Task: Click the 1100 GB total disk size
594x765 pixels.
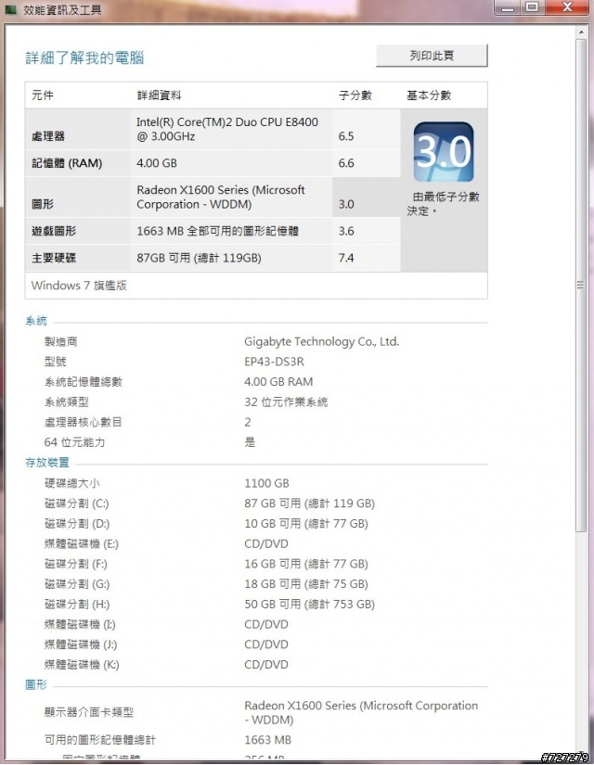Action: [x=266, y=483]
